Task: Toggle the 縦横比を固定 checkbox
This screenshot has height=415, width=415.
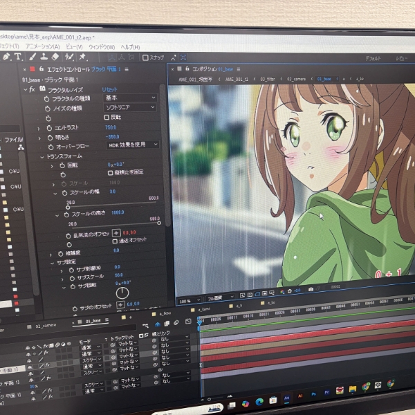Action: (x=111, y=173)
